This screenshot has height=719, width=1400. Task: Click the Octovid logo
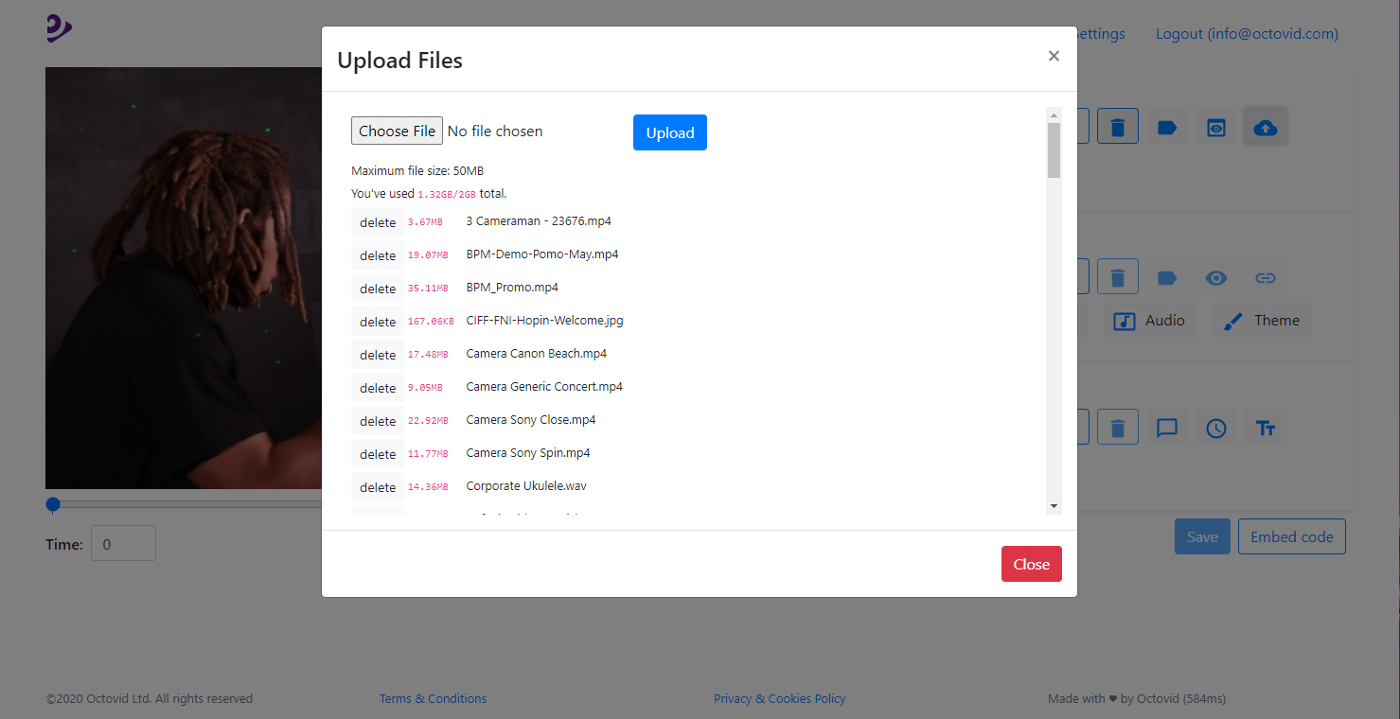point(59,28)
